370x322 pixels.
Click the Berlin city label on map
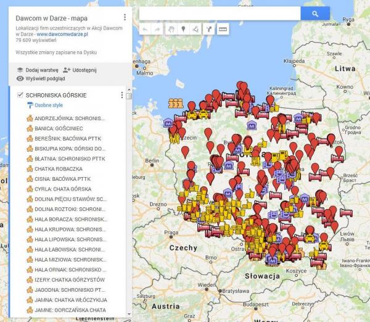pyautogui.click(x=152, y=161)
